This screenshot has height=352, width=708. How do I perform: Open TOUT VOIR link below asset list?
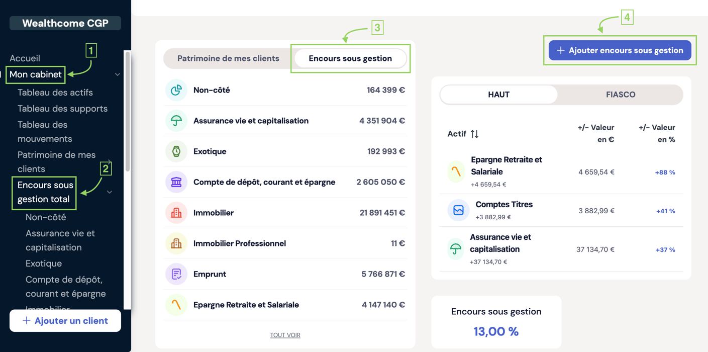[x=285, y=334]
